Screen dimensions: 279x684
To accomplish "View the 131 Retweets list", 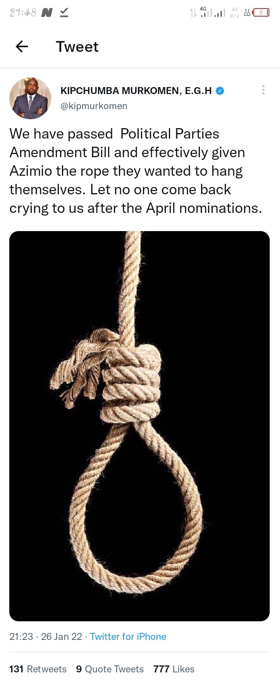I will (38, 669).
